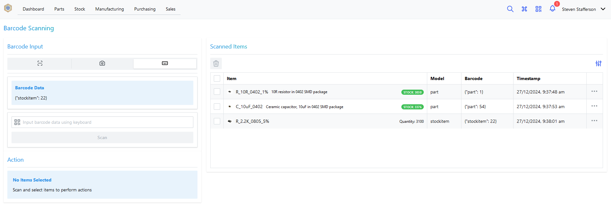The width and height of the screenshot is (611, 207).
Task: Select the C_10uF_0402 row checkbox
Action: (217, 107)
